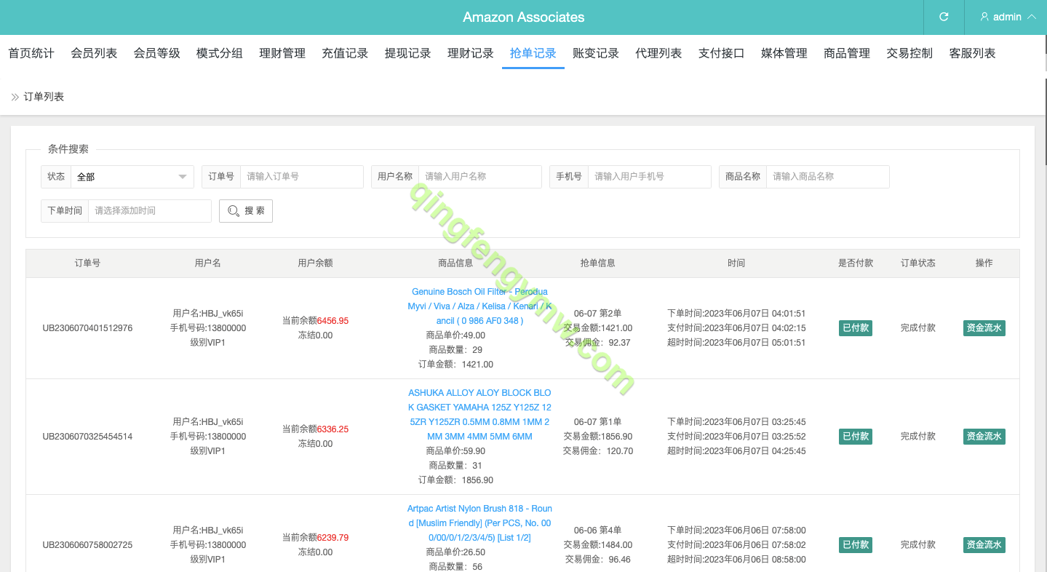The width and height of the screenshot is (1047, 572).
Task: Open Genuine Bosch Oil Filter product link
Action: coord(479,306)
